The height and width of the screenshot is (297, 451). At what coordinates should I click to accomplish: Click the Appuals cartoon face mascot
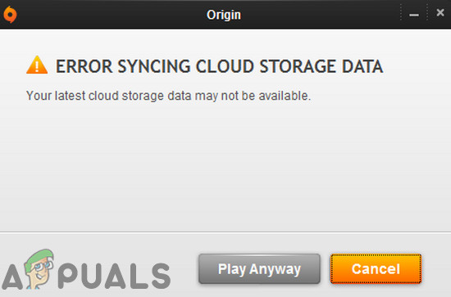[39, 268]
